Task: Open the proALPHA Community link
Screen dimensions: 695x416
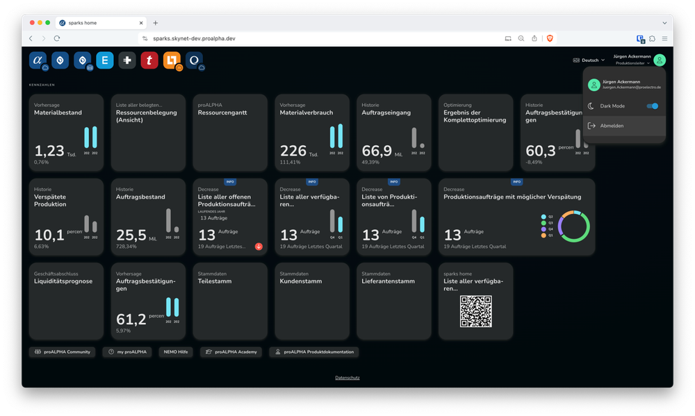Action: click(x=63, y=352)
